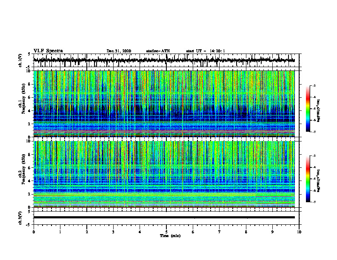Click the "10" tick on the time axis
This screenshot has width=337, height=260.
[x=299, y=232]
